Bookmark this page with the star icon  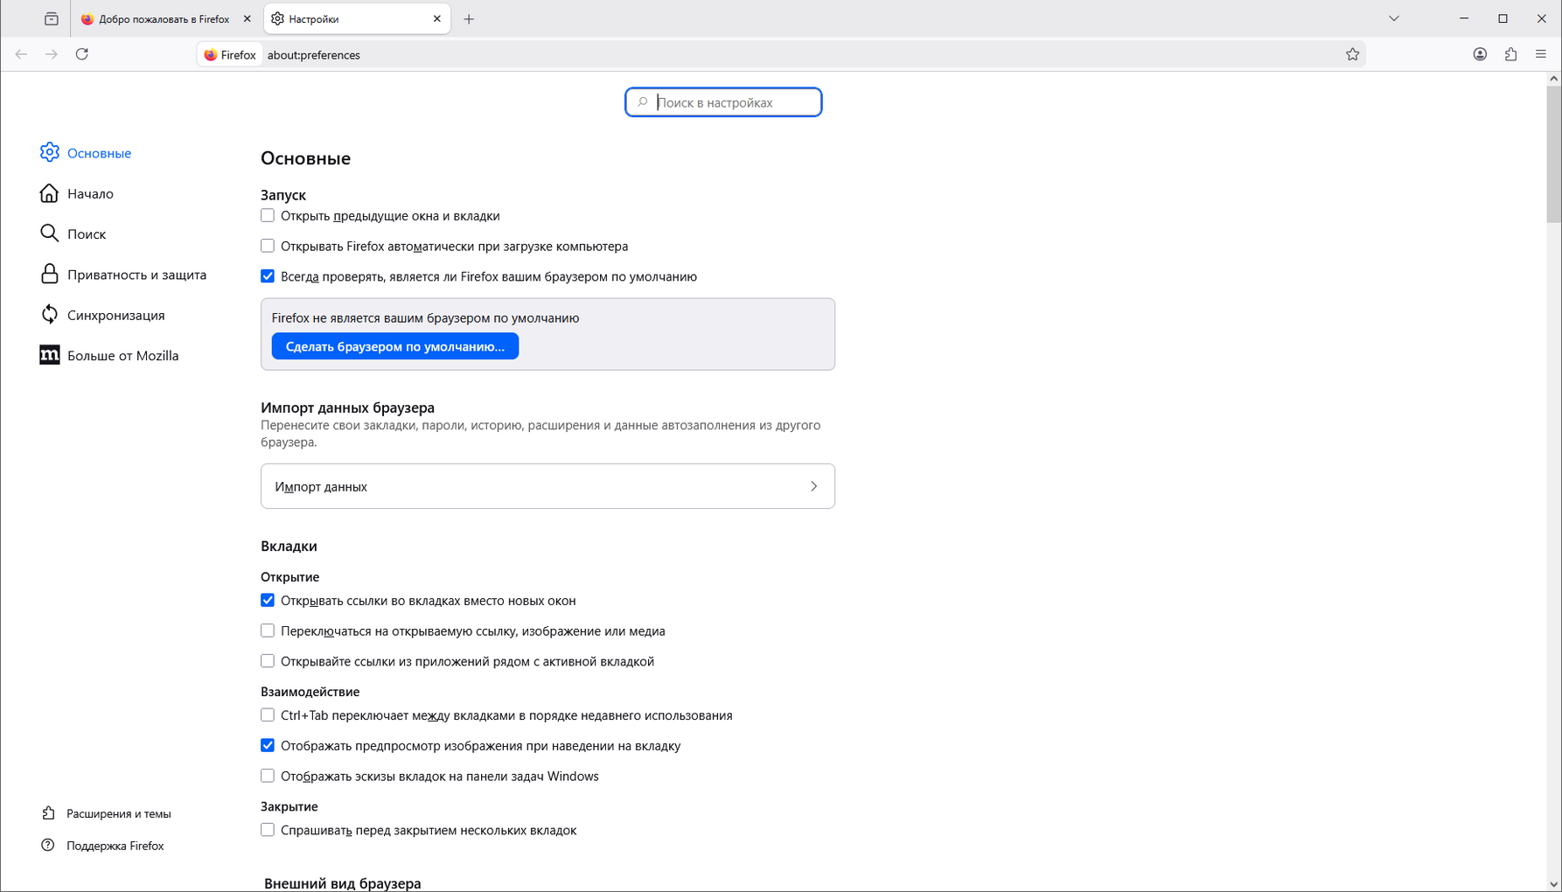1352,54
